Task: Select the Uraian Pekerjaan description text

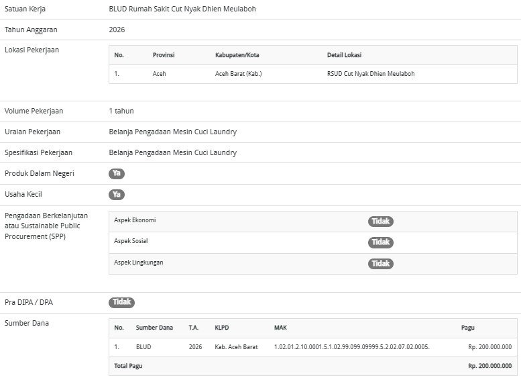Action: point(172,132)
